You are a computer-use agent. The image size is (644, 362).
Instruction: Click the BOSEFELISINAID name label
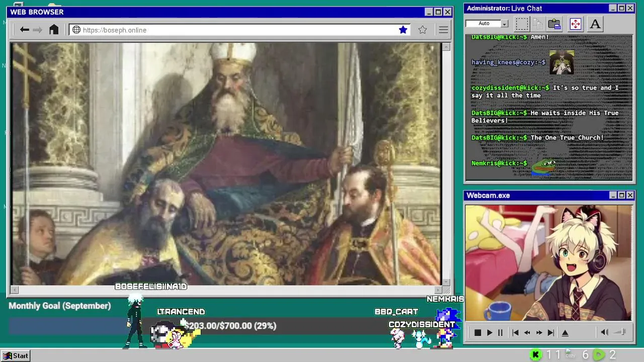[151, 287]
